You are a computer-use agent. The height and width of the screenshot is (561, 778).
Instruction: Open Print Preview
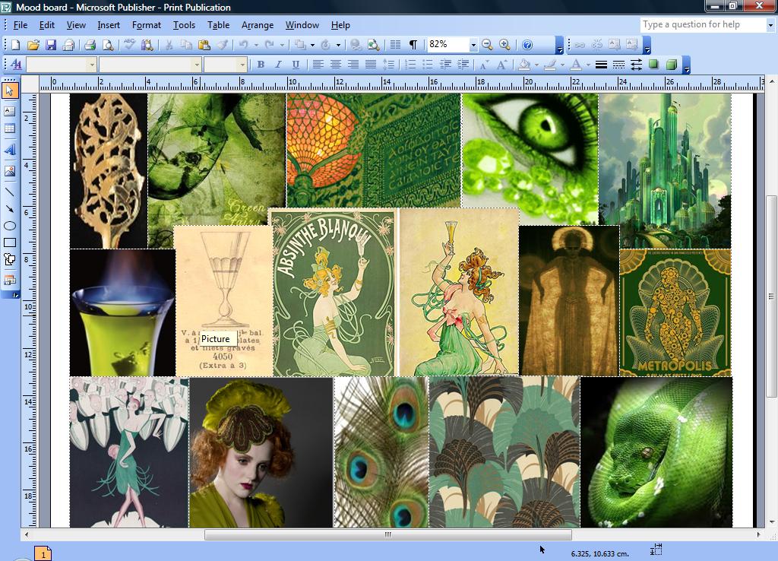click(x=108, y=45)
